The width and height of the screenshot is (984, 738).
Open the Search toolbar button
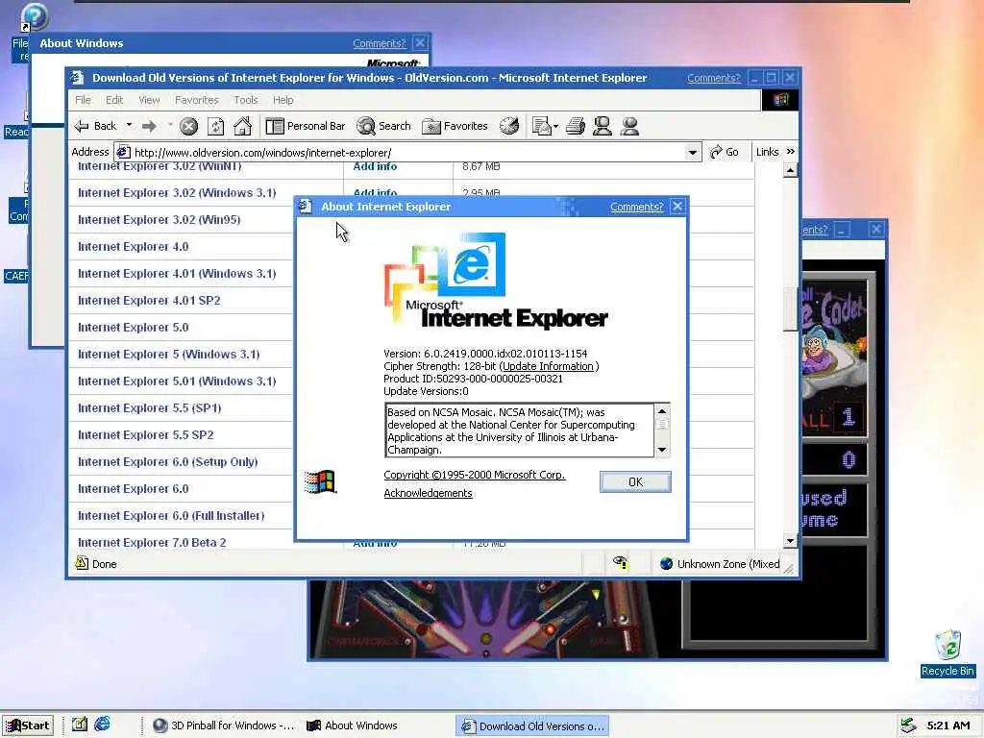383,126
